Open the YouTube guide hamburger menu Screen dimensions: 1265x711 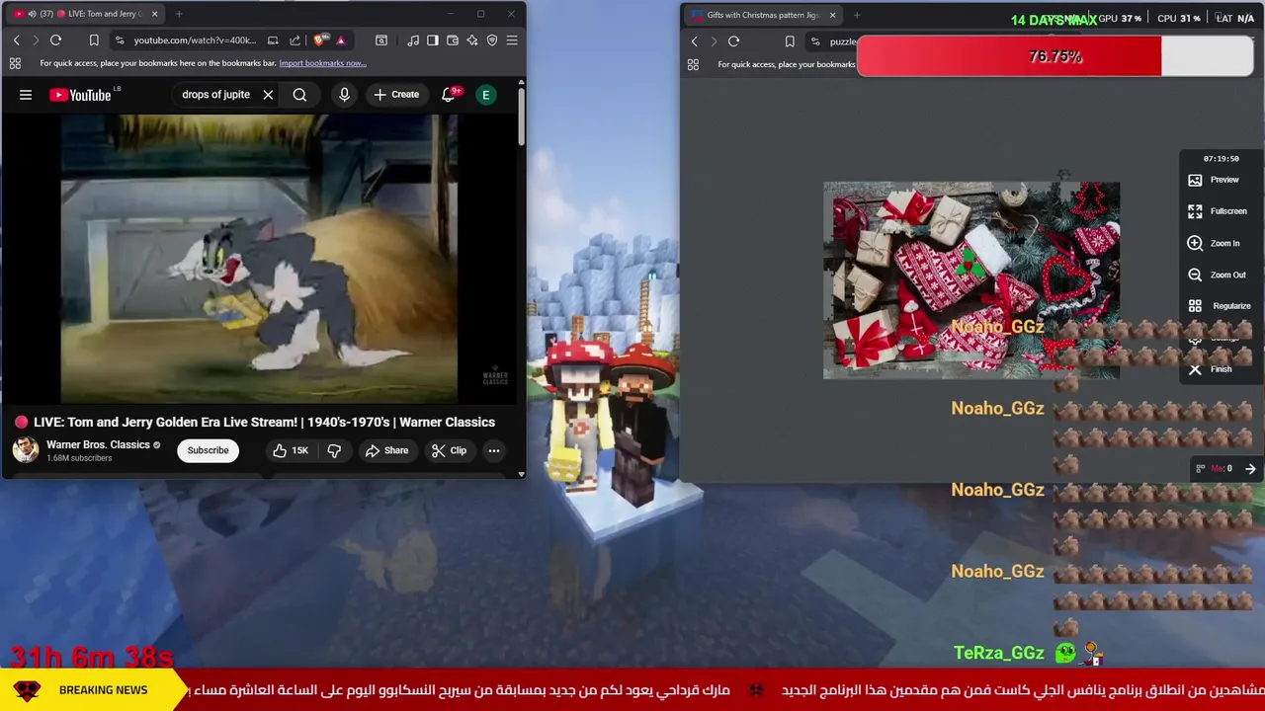point(26,95)
